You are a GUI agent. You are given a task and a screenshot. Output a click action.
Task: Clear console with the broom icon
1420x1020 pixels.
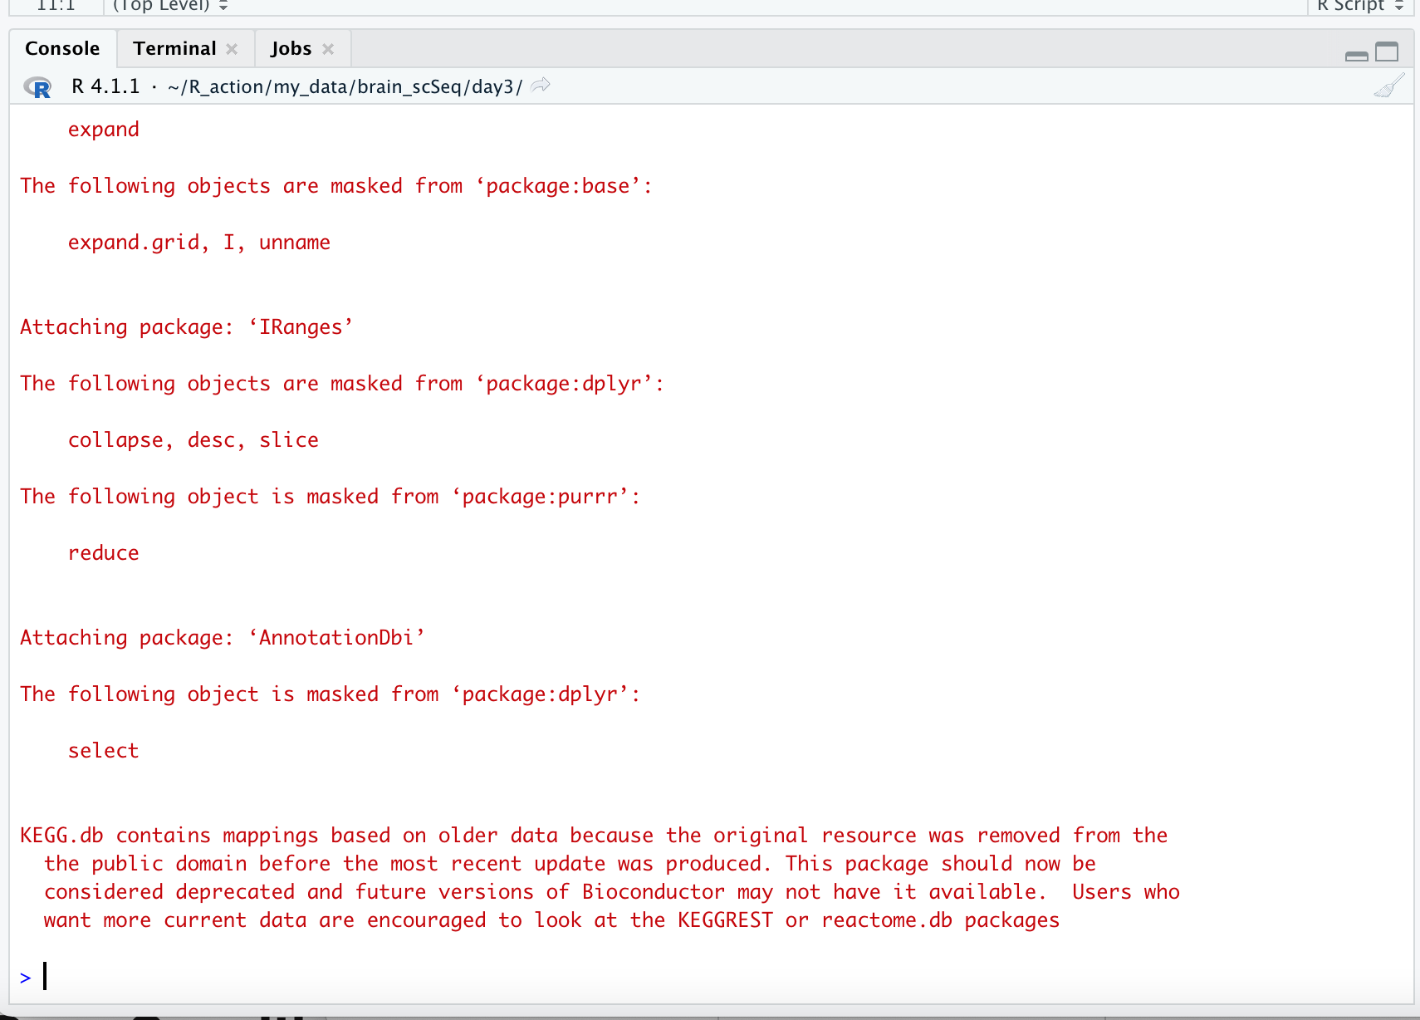point(1388,85)
